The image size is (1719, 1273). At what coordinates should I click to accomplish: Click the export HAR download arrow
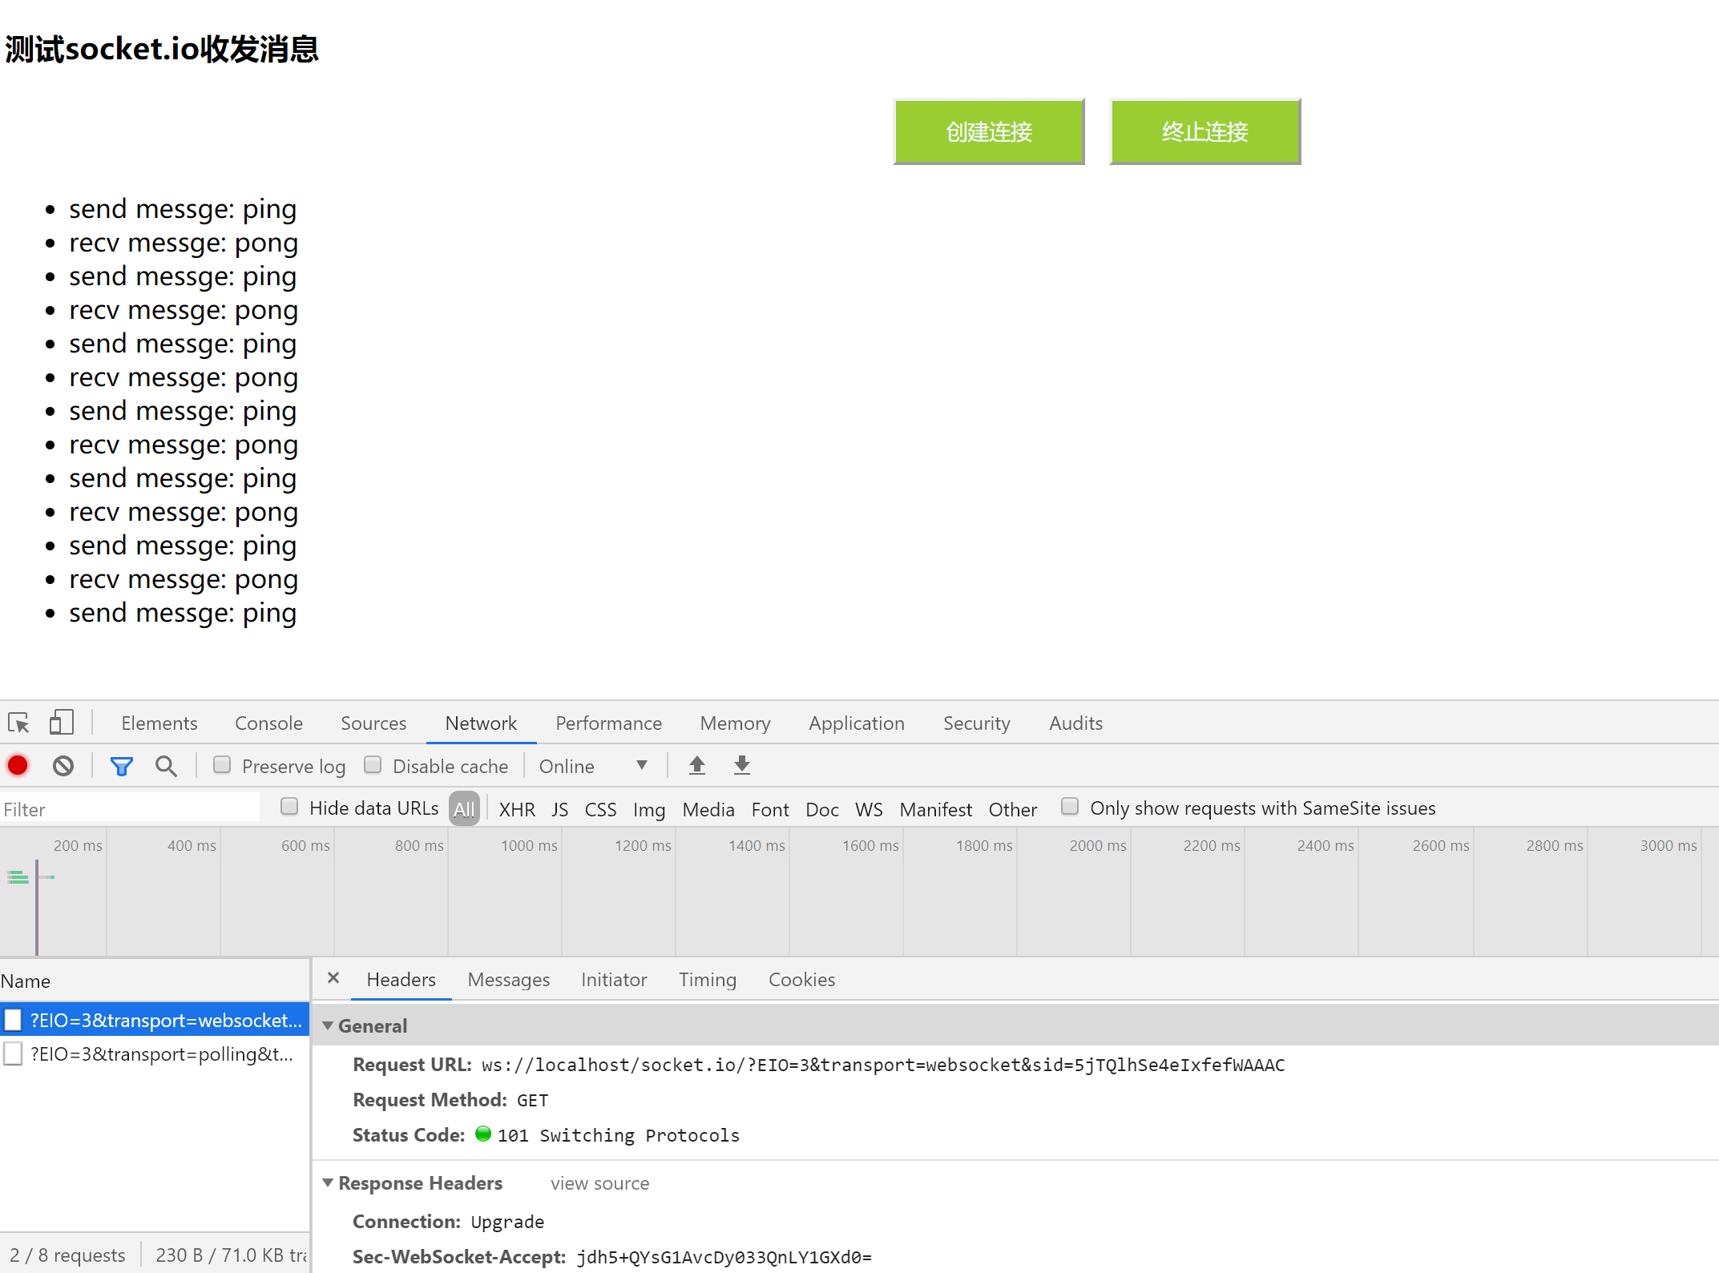point(742,766)
